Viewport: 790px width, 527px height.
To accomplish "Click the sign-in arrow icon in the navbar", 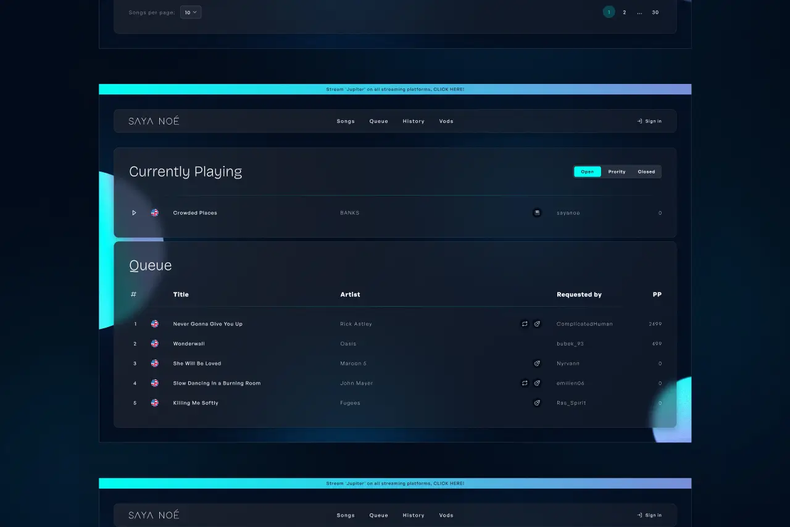I will [x=640, y=121].
